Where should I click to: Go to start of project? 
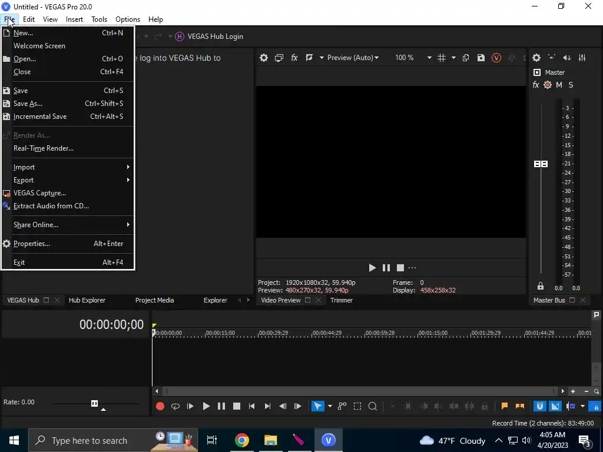(251, 406)
